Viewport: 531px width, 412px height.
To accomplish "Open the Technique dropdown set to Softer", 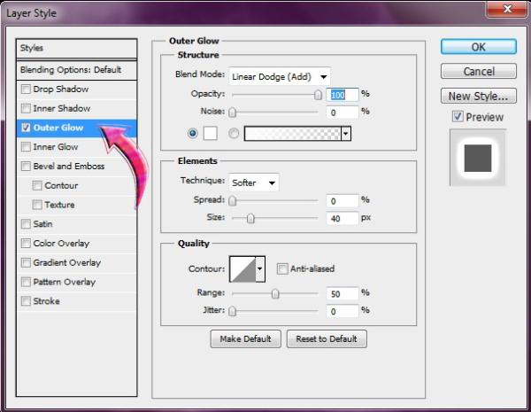I will pos(254,183).
